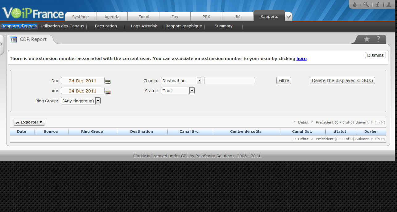Image resolution: width=397 pixels, height=212 pixels.
Task: Bookmark page with the star icon
Action: click(367, 39)
